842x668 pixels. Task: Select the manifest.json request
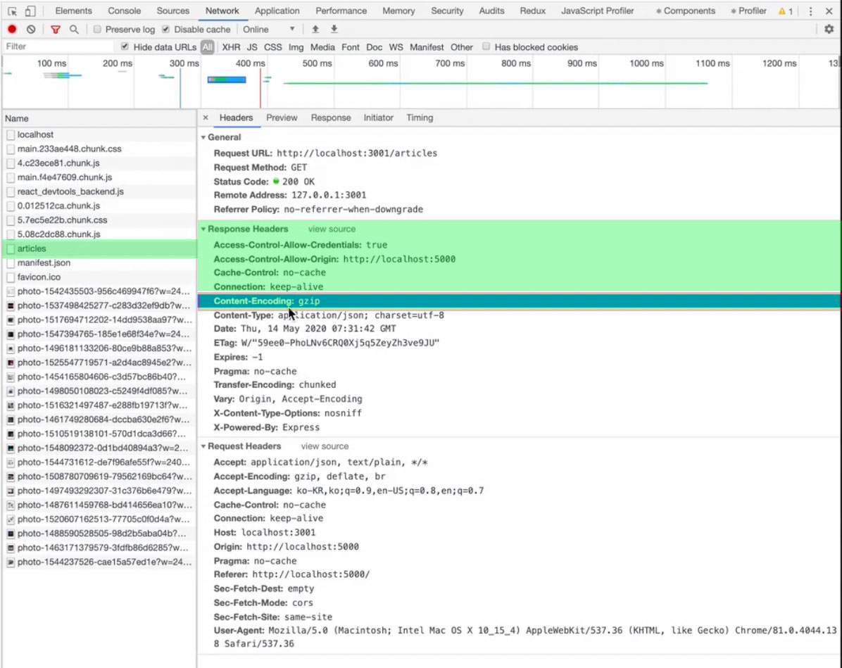click(99, 263)
